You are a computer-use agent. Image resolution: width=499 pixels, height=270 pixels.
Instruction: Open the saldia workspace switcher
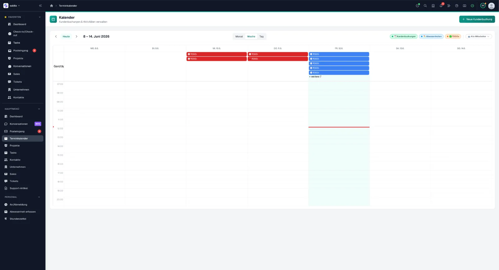pos(12,6)
